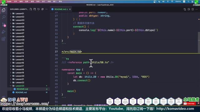Image resolution: width=200 pixels, height=112 pixels.
Task: Open Control Center in the menu bar
Action: 192,2
